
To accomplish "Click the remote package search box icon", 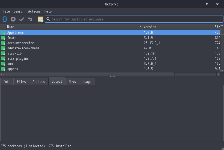I will (40, 19).
